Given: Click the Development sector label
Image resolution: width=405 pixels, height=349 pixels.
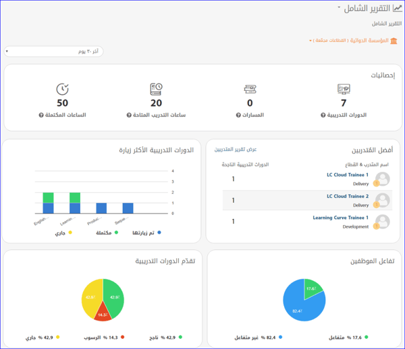Looking at the screenshot, I should point(356,227).
